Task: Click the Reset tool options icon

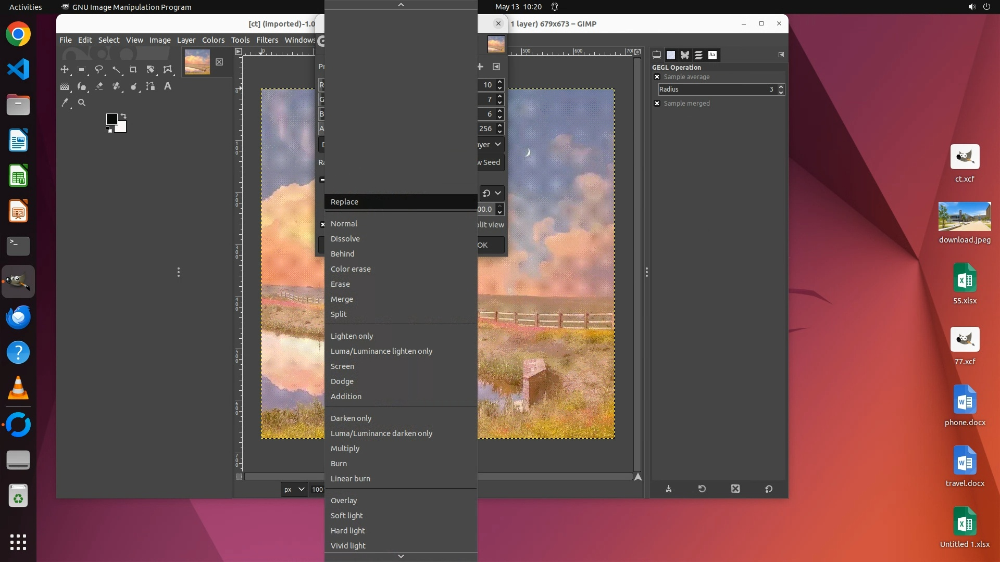Action: point(769,489)
